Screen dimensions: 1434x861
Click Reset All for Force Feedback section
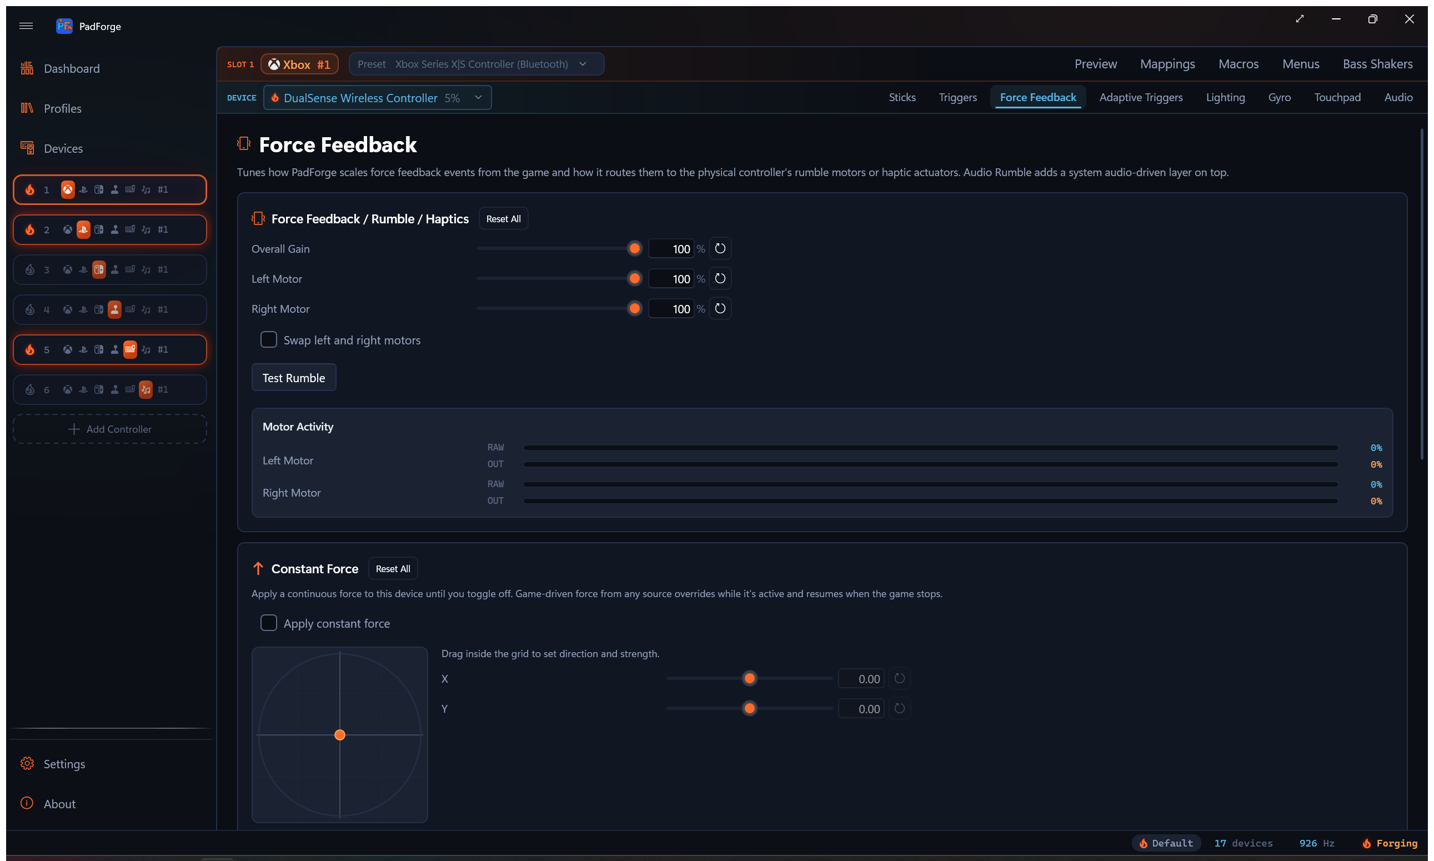504,219
